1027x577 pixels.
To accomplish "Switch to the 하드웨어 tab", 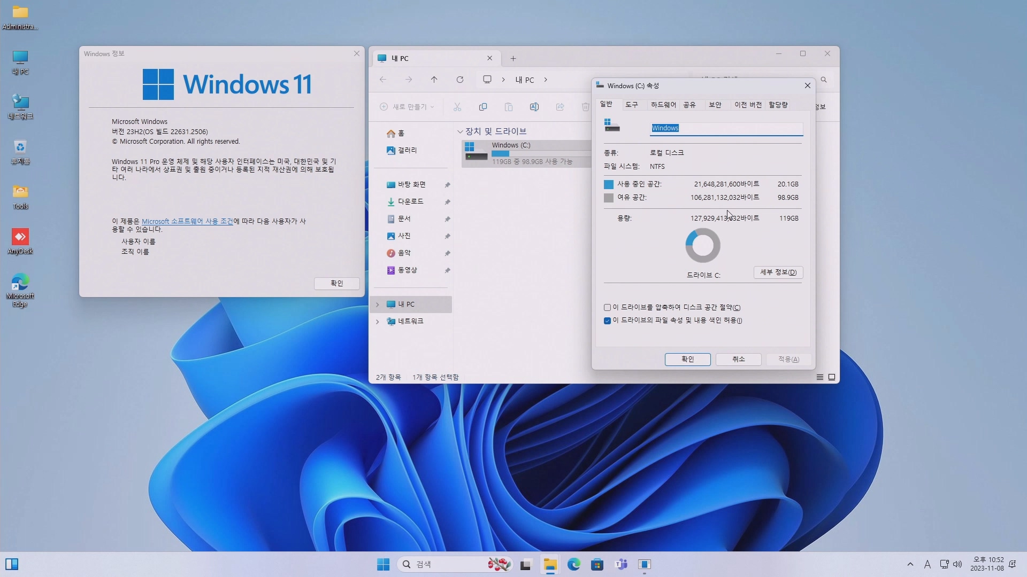I will (x=663, y=105).
